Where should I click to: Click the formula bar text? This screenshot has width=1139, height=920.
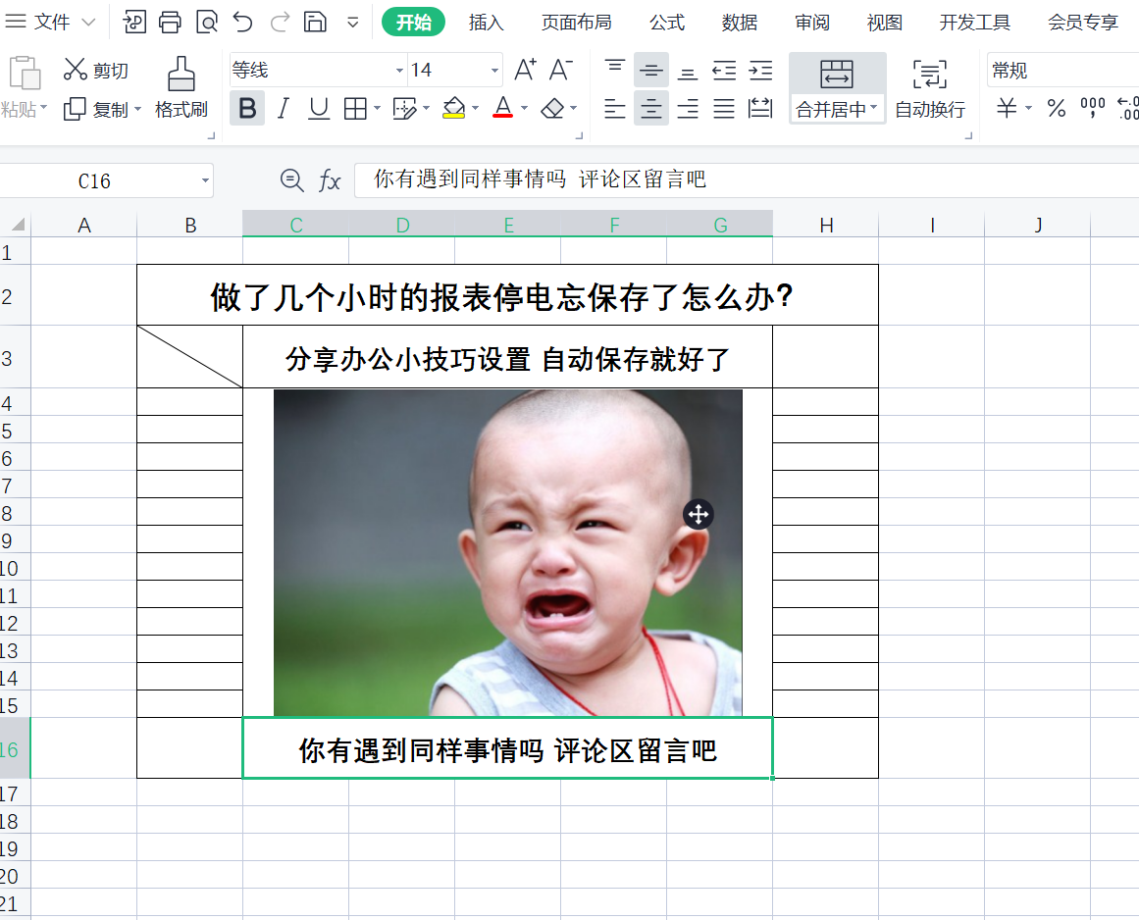tap(540, 179)
